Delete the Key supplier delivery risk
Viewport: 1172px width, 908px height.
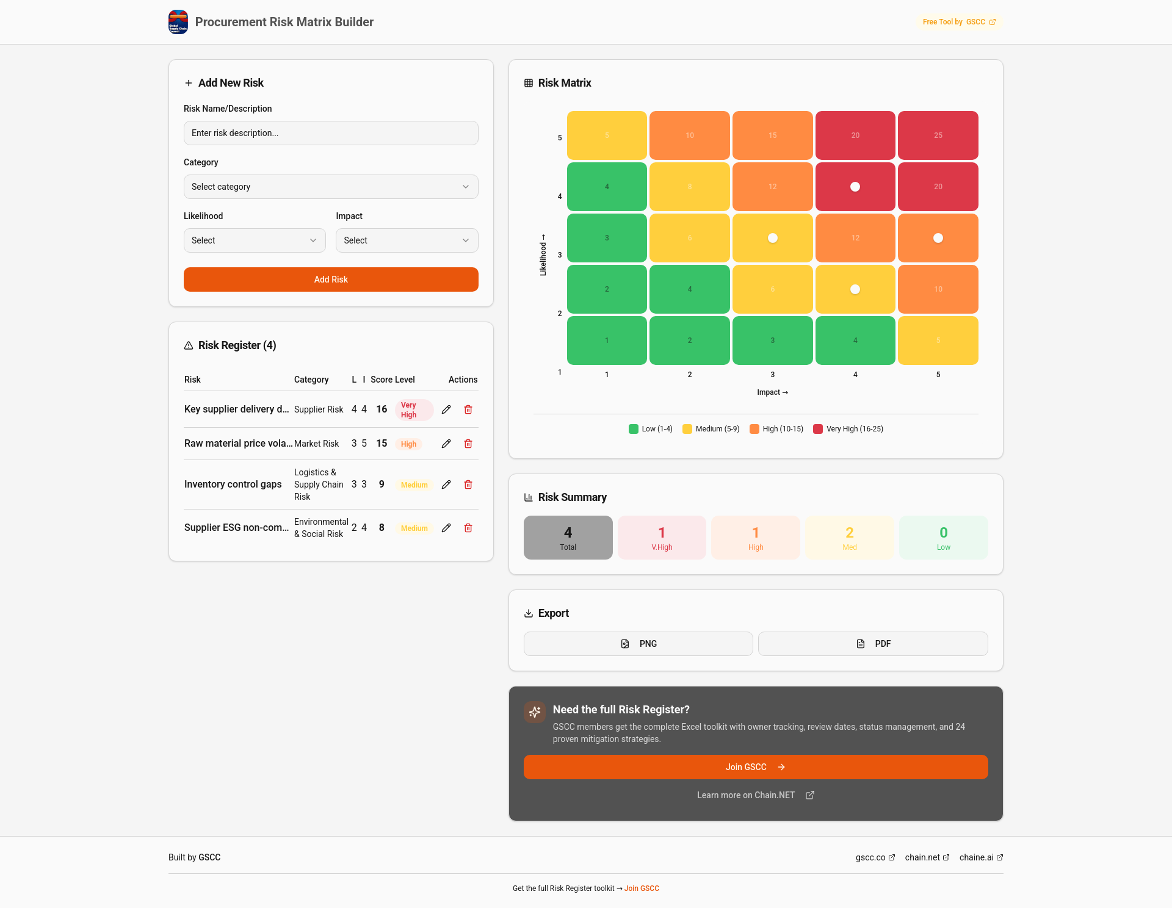click(x=468, y=409)
